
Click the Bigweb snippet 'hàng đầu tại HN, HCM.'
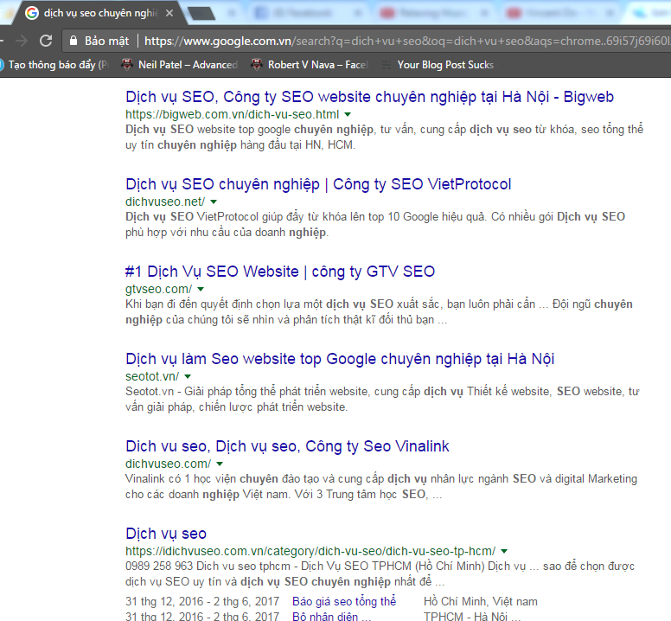click(297, 145)
